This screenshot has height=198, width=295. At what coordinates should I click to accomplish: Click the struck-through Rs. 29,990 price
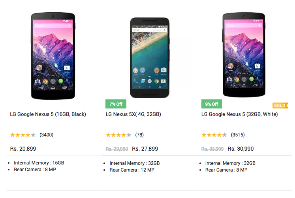(116, 149)
